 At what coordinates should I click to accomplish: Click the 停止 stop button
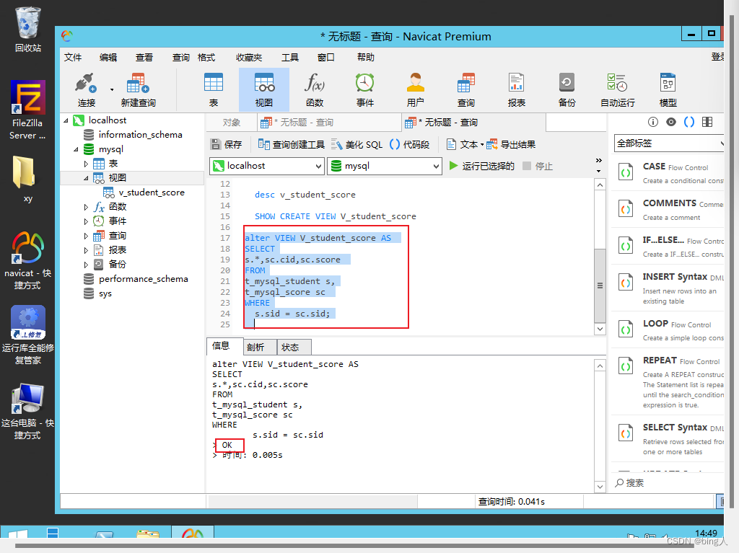[538, 166]
